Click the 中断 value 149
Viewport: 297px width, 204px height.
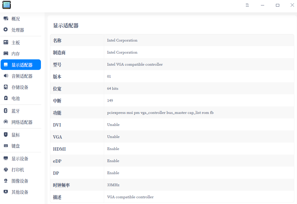pyautogui.click(x=110, y=100)
